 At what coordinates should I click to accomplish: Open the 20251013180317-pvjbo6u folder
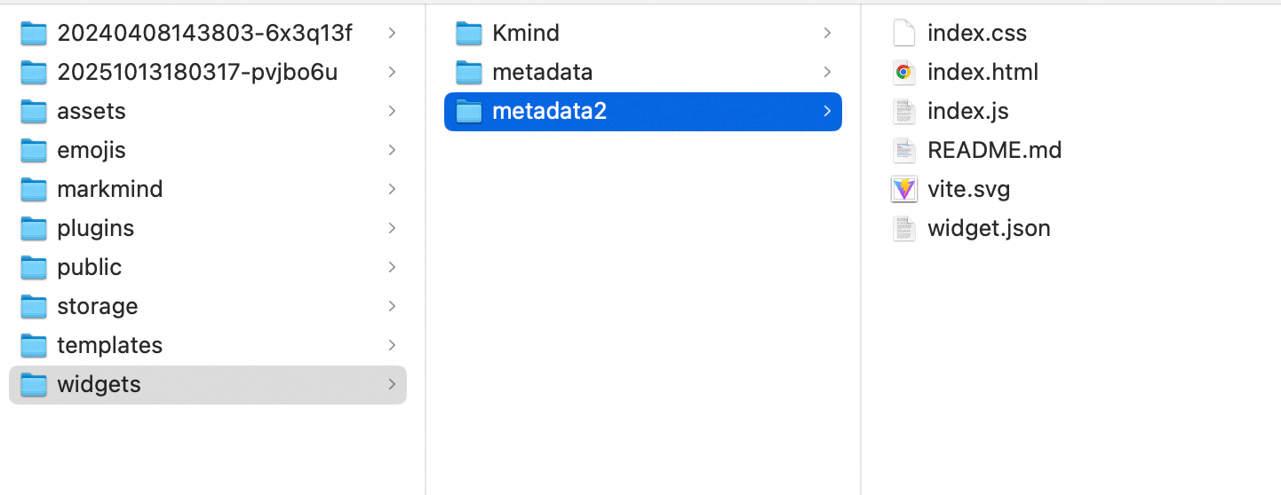(197, 73)
